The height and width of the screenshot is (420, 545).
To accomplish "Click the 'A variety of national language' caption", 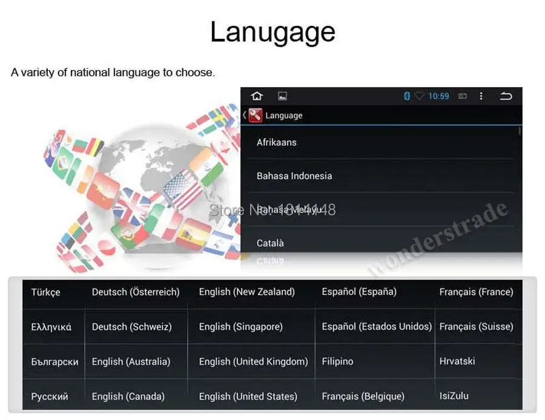I will [x=113, y=72].
